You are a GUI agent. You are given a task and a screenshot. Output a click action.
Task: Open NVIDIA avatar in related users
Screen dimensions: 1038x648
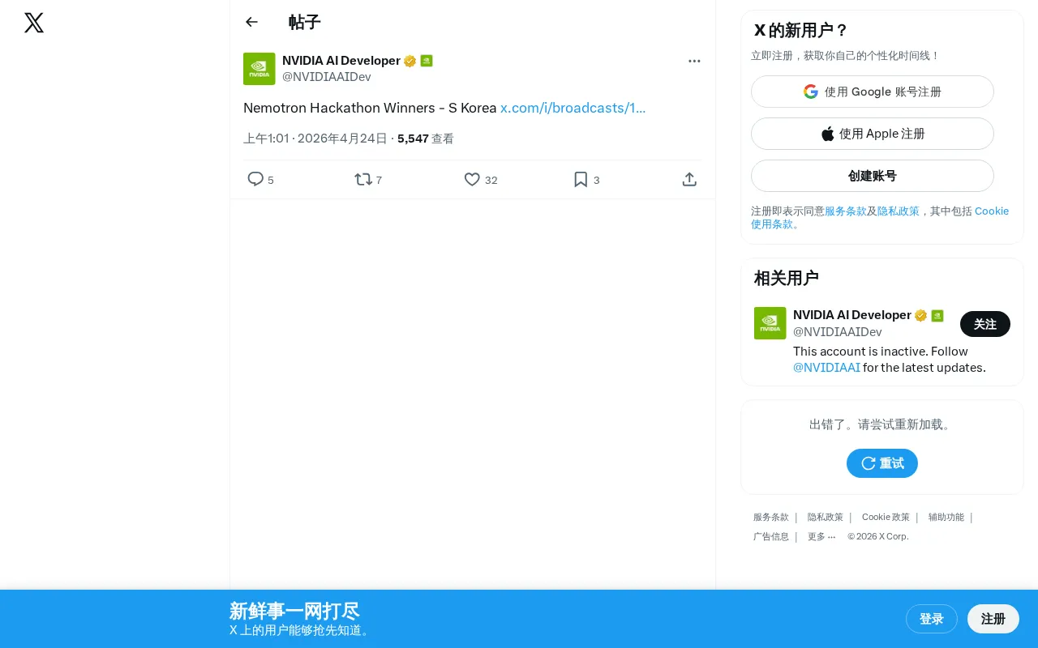pyautogui.click(x=770, y=323)
